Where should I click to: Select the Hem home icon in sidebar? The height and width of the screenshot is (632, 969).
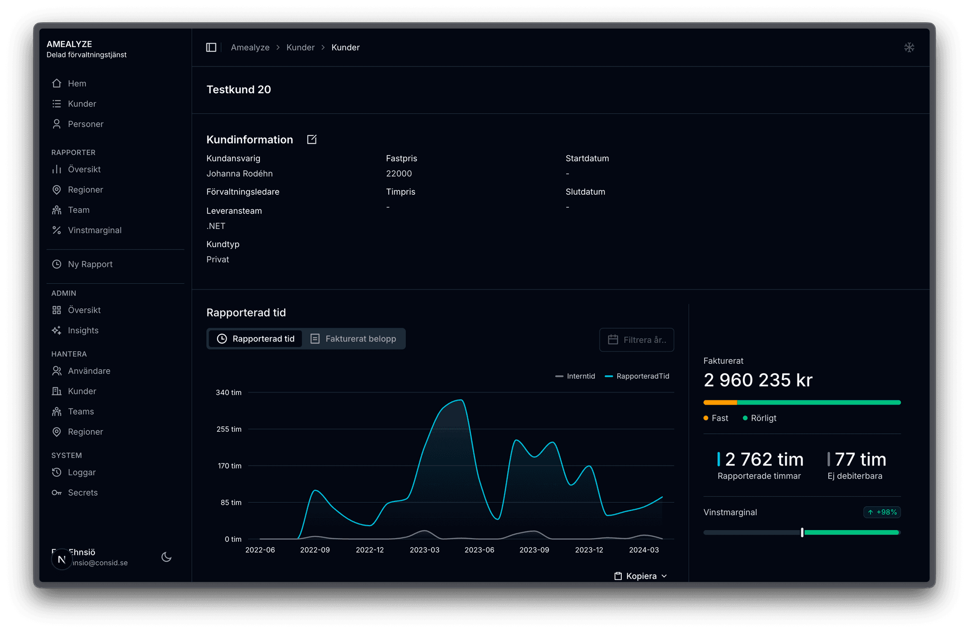tap(58, 83)
